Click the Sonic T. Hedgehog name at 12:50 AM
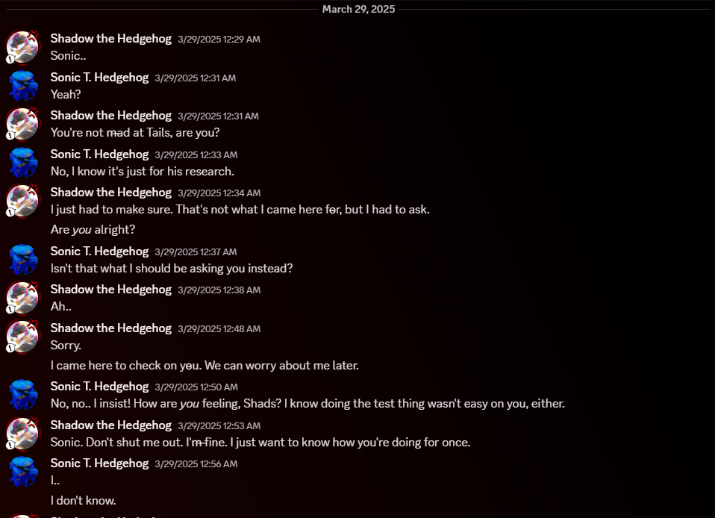 point(99,386)
